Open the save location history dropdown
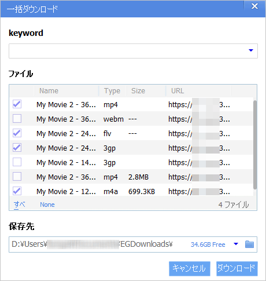Screen dimensions: 266x281 (x=236, y=244)
